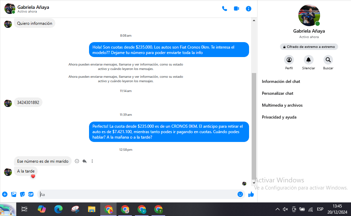Click the chat scrollbar up arrow

254,20
